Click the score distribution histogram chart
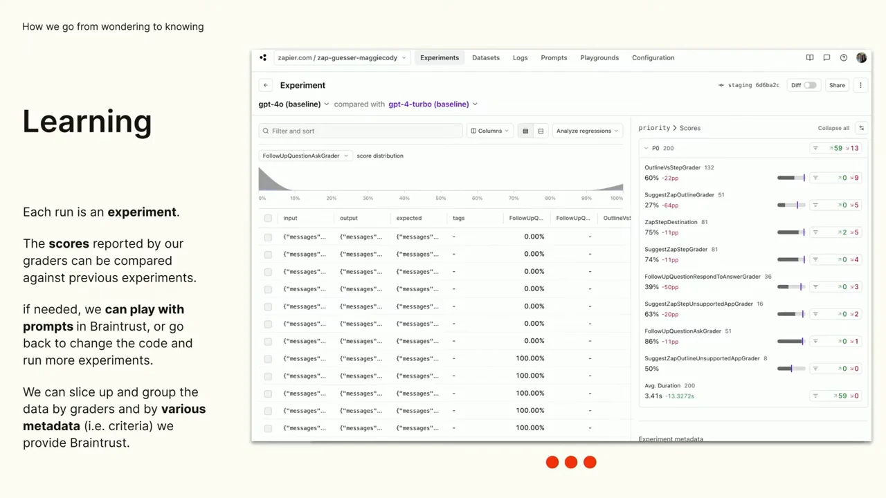 tap(441, 178)
